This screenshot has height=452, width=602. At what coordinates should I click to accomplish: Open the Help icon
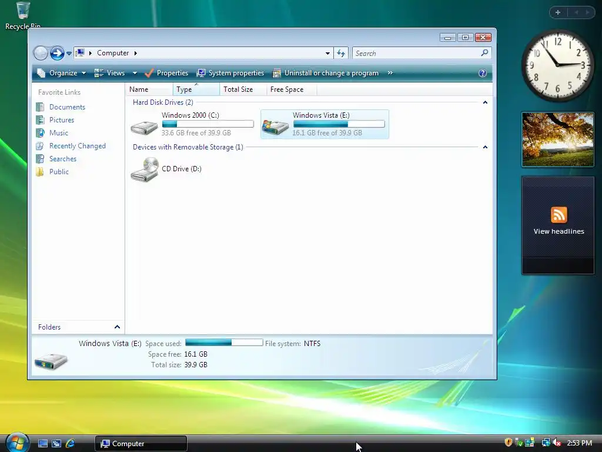click(483, 73)
